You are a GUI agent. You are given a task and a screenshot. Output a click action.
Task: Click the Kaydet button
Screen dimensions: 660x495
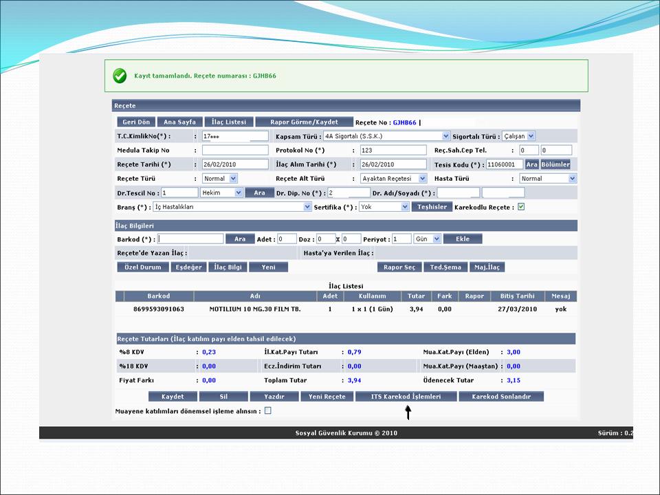173,396
